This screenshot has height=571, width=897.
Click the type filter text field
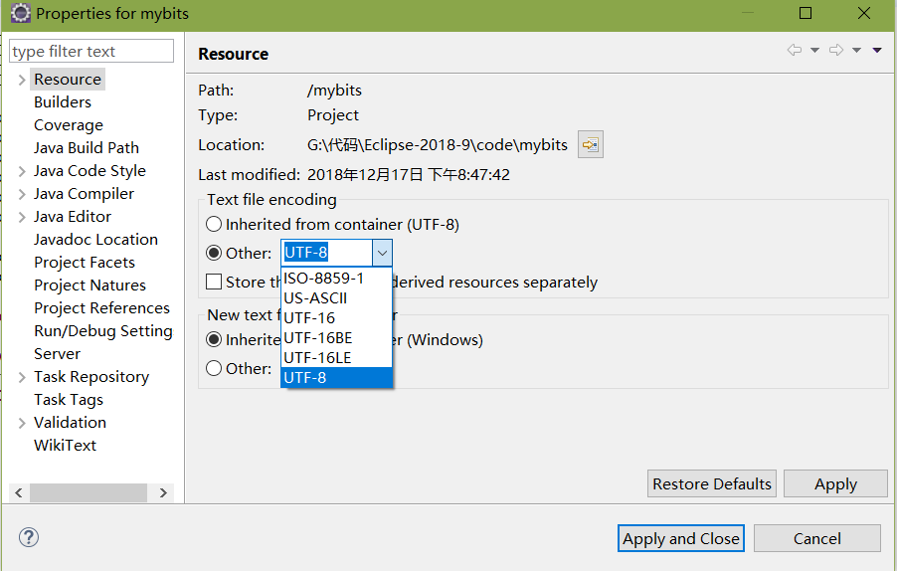(91, 51)
